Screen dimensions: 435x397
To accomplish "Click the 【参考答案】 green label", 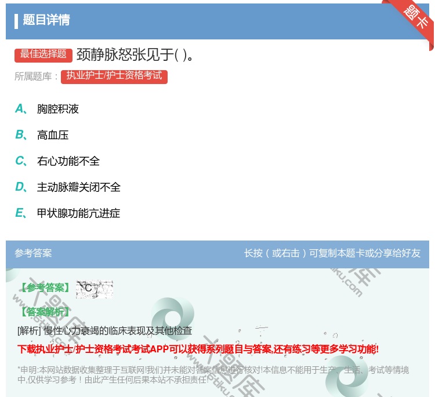I will (45, 288).
